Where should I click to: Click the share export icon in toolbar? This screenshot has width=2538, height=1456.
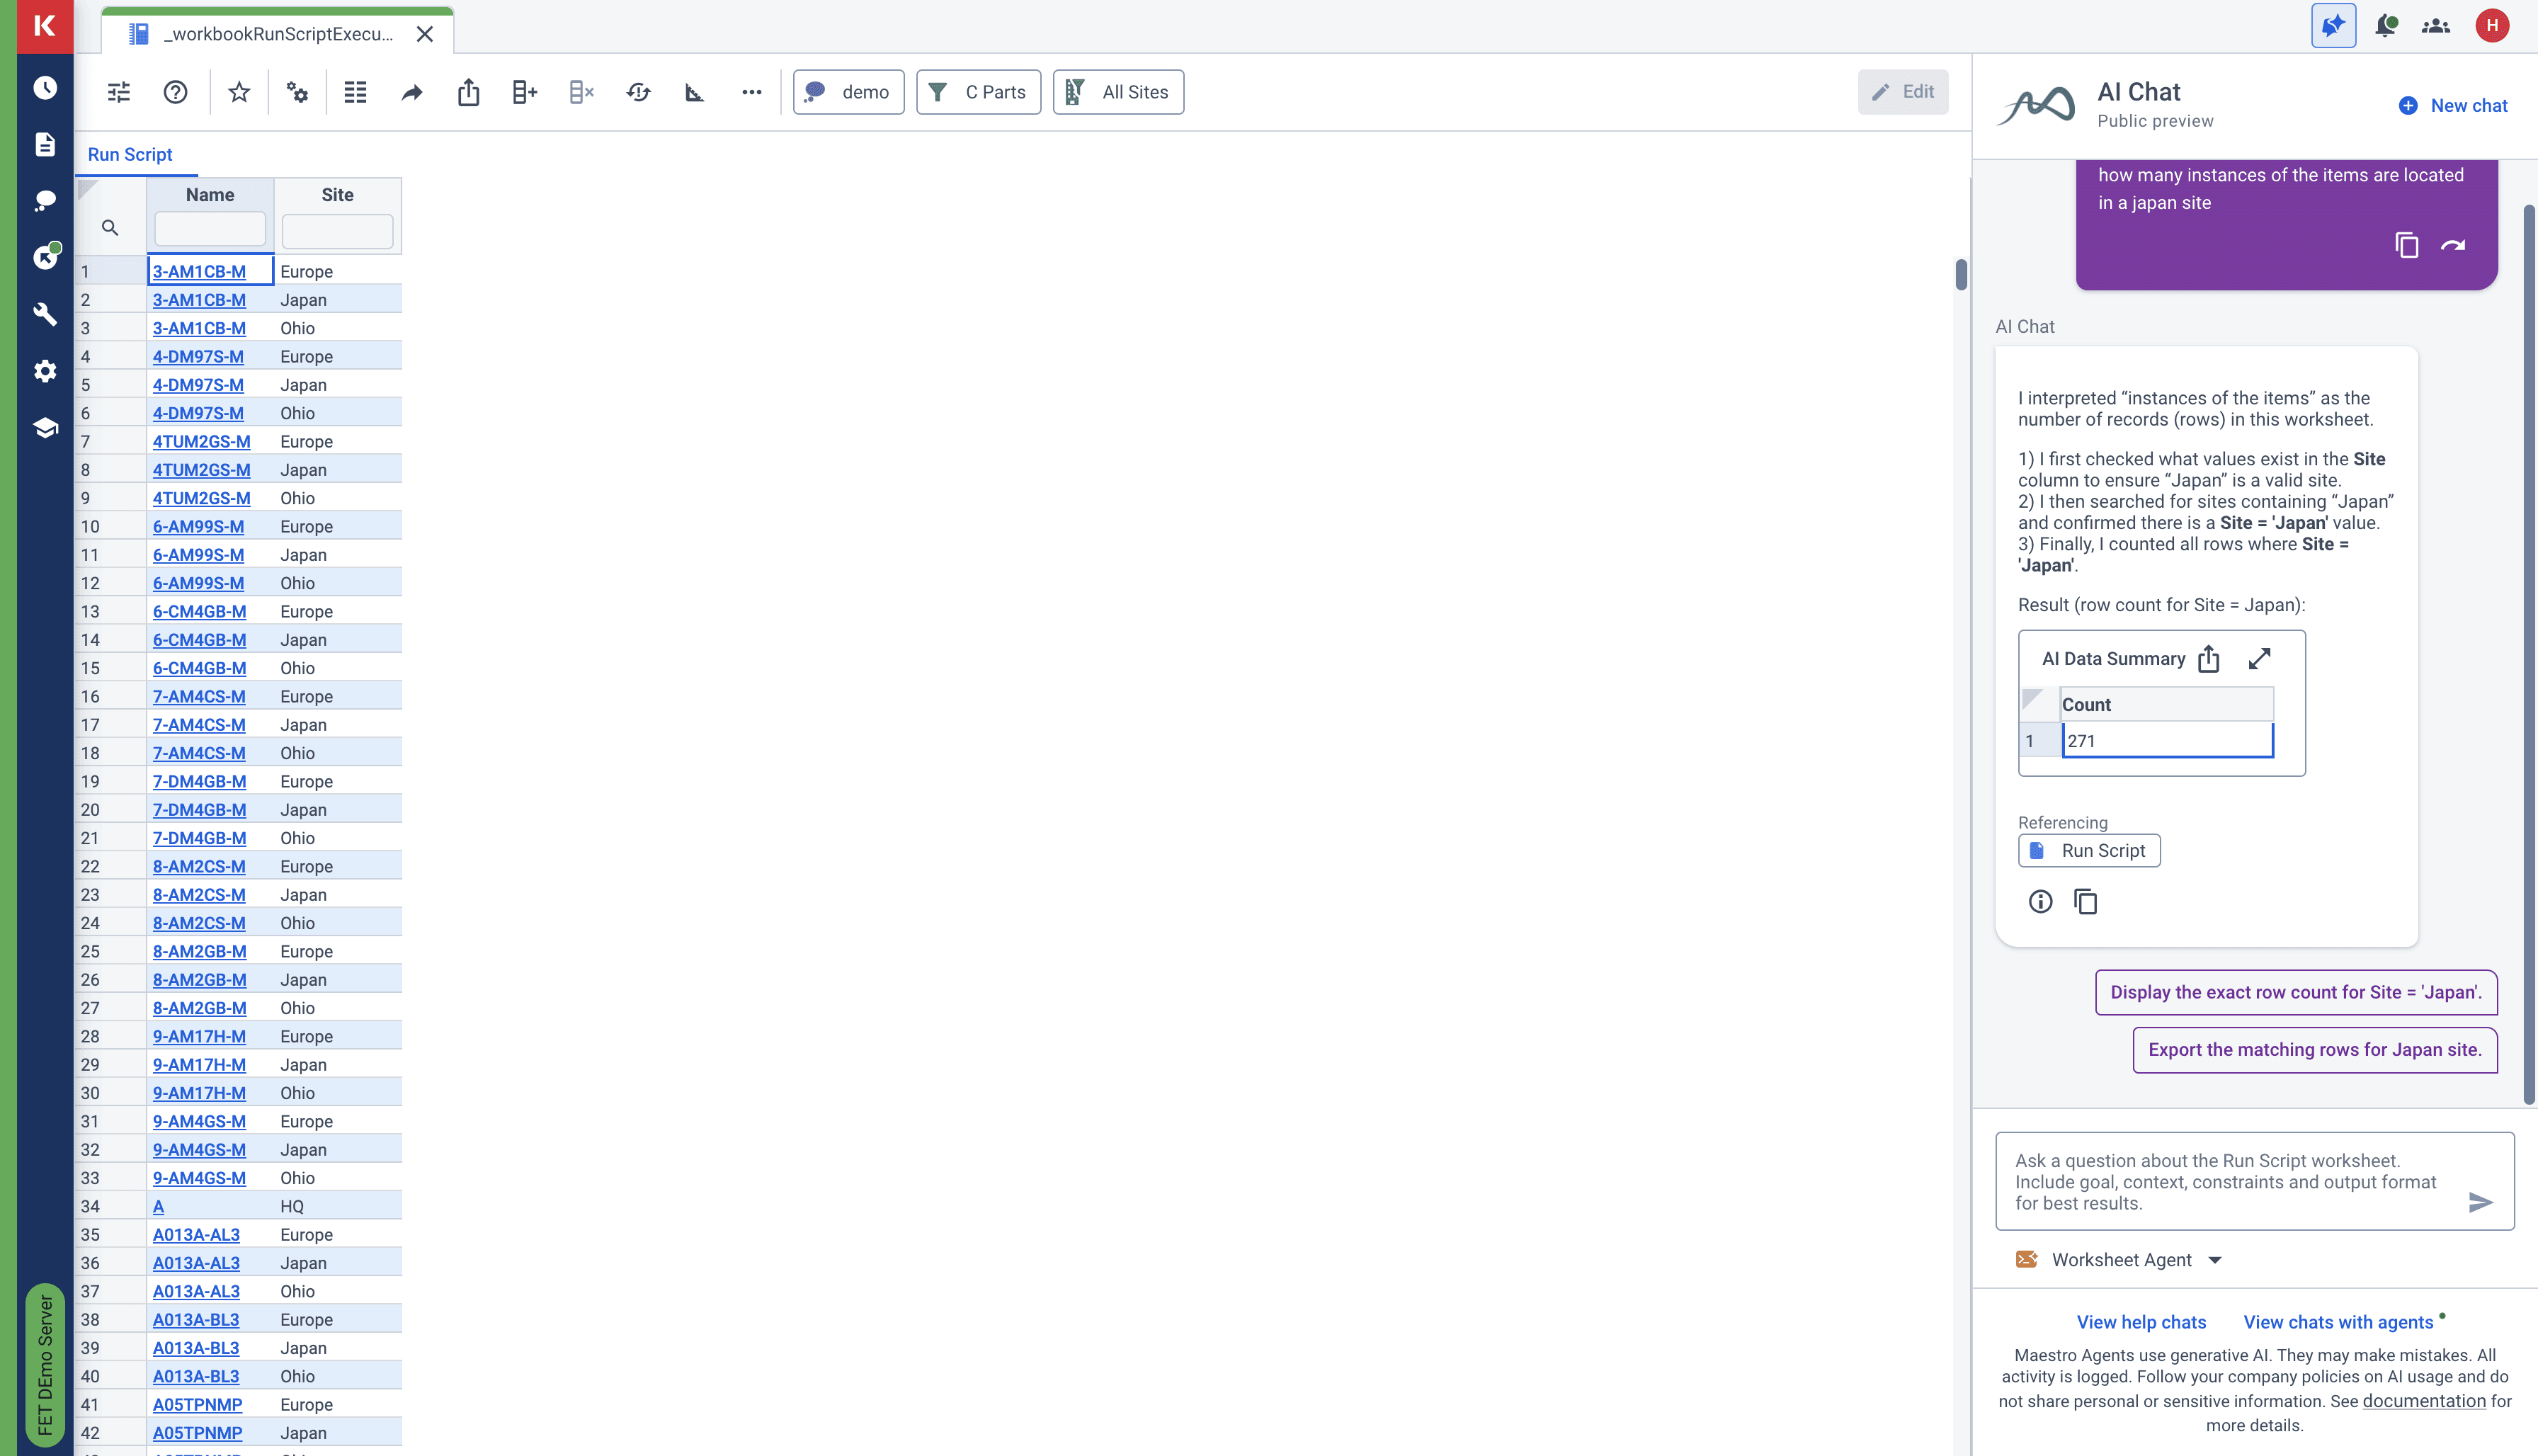click(x=468, y=92)
